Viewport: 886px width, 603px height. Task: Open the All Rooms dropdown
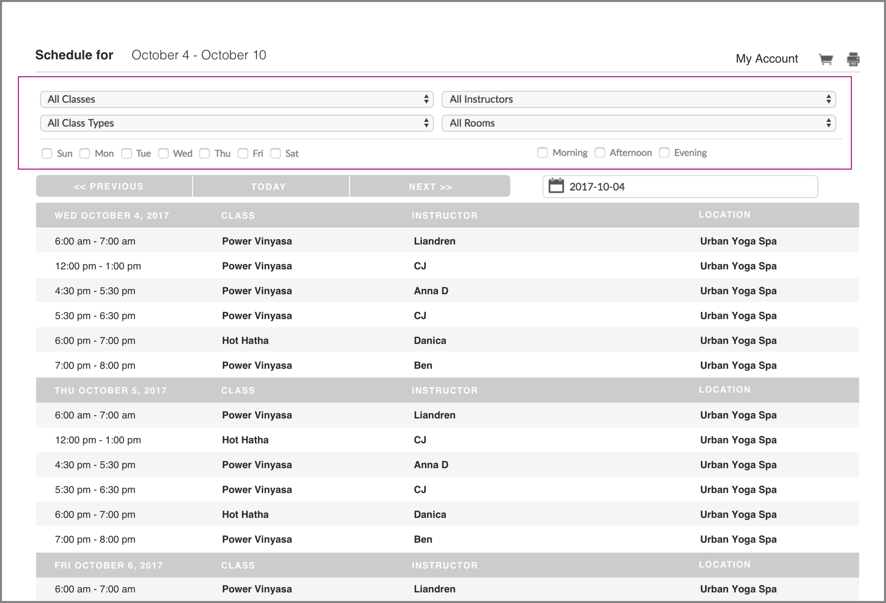point(639,123)
